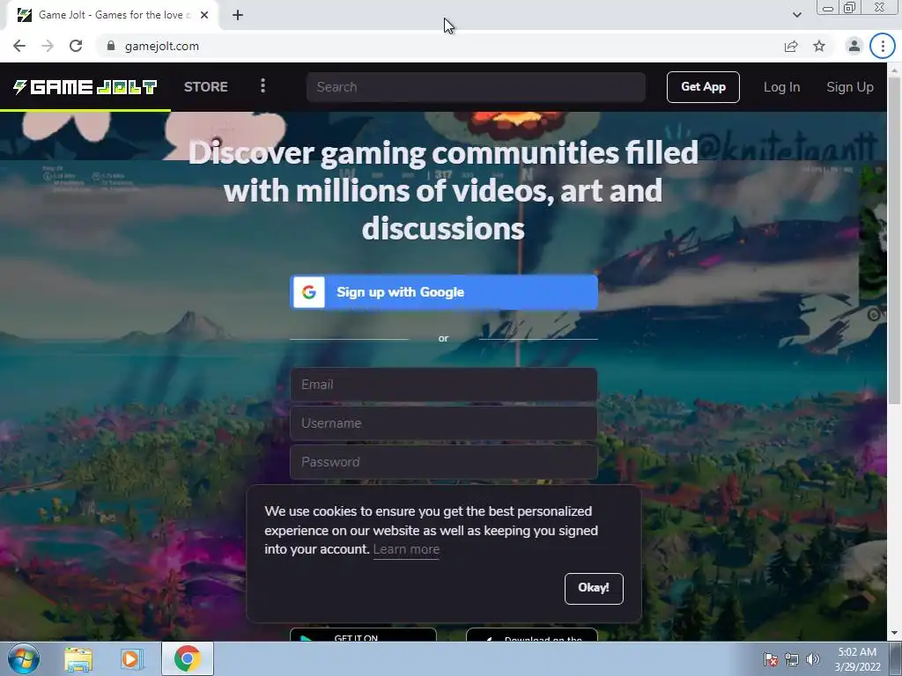This screenshot has height=676, width=902.
Task: Dismiss the cookie notice with Okay!
Action: (x=594, y=588)
